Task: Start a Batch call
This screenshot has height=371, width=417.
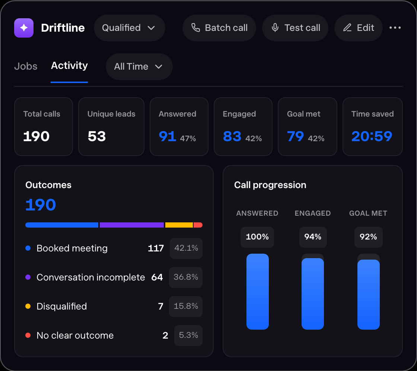Action: click(219, 28)
